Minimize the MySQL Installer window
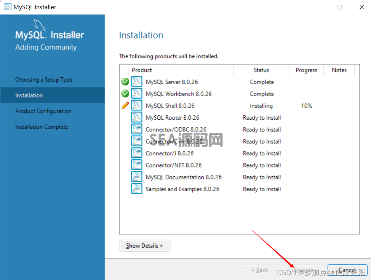Image resolution: width=371 pixels, height=280 pixels. [317, 7]
